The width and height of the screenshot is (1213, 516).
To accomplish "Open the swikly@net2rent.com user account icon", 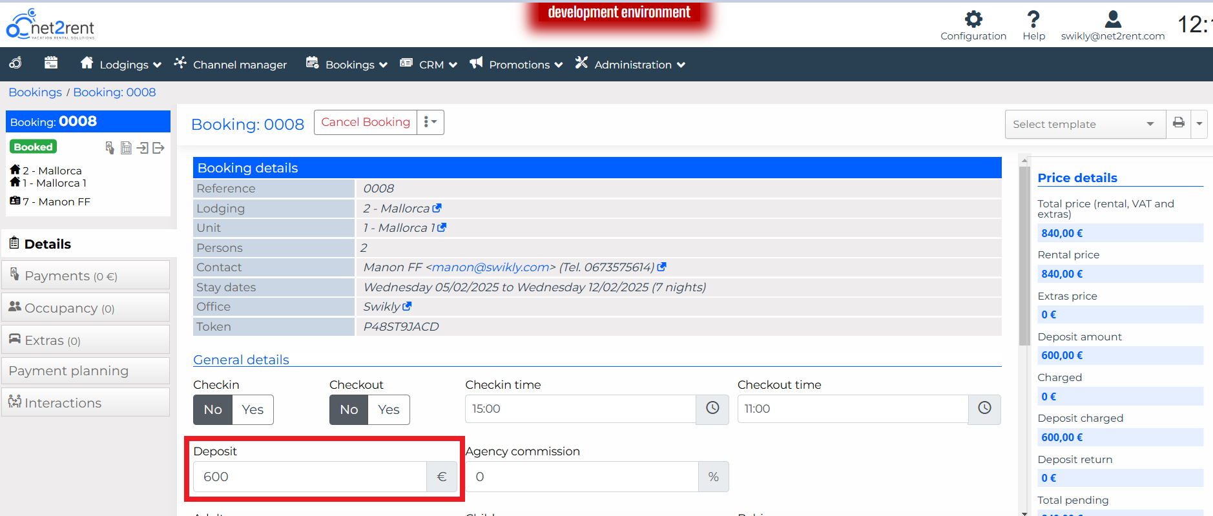I will tap(1113, 19).
